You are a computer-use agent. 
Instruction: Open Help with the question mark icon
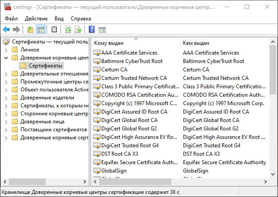click(x=91, y=29)
